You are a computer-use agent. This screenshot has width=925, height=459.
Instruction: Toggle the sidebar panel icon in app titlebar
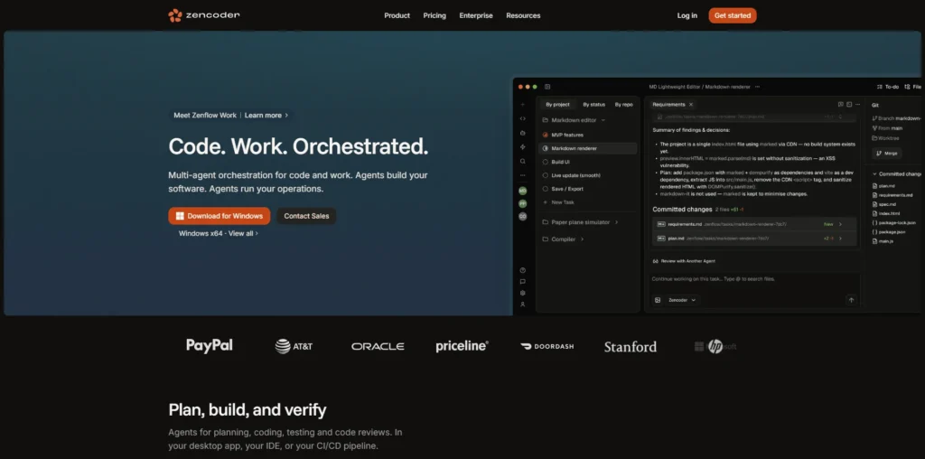tap(547, 87)
